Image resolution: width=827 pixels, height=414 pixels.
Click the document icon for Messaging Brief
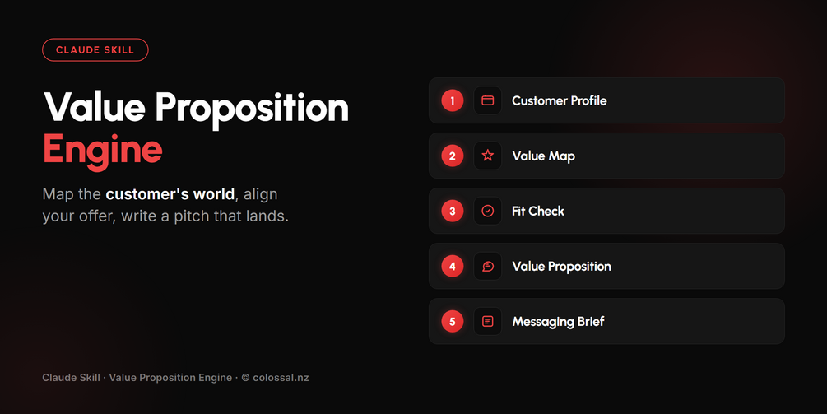[x=487, y=321]
